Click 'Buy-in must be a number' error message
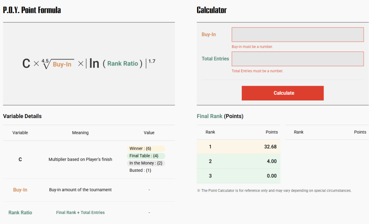The height and width of the screenshot is (224, 369). pos(252,47)
